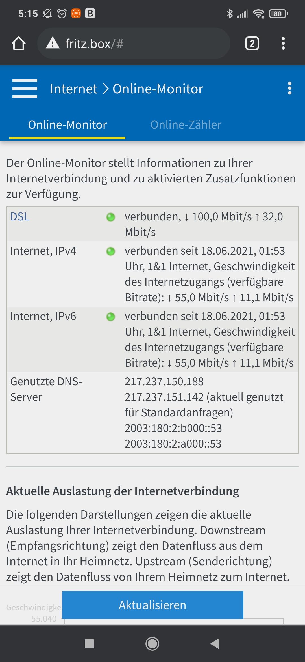
Task: Select the Online-Monitor tab
Action: tap(67, 125)
